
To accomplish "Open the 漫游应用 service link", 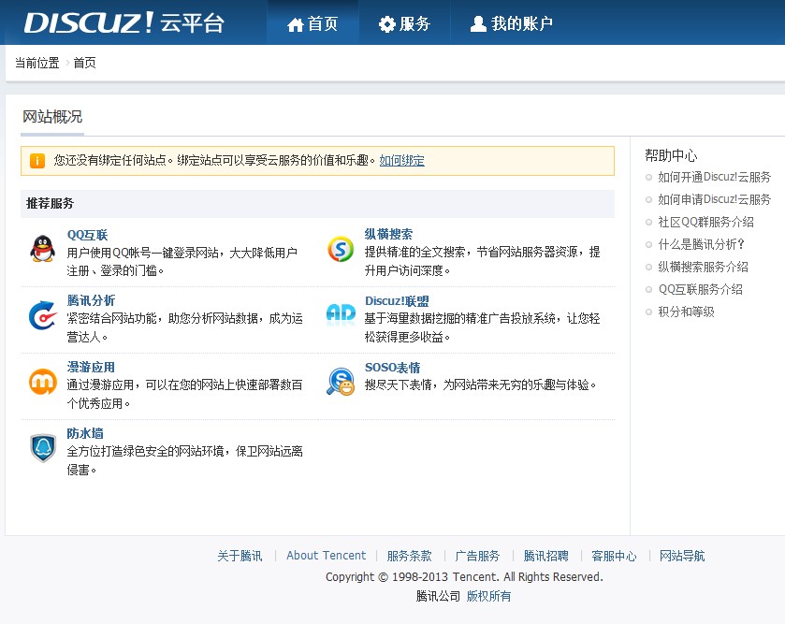I will click(91, 368).
